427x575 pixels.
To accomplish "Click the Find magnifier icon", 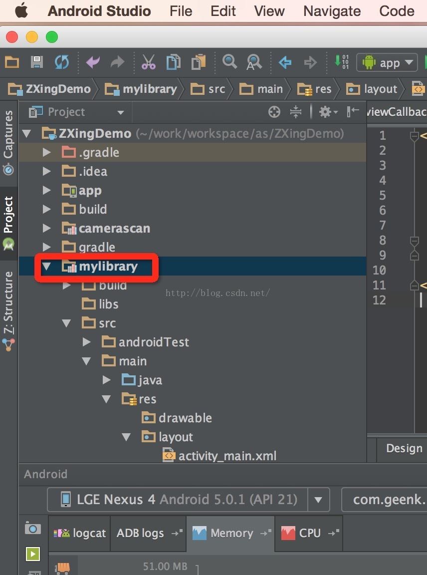I will point(229,61).
